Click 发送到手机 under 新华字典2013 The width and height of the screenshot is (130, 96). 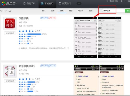pos(10,81)
